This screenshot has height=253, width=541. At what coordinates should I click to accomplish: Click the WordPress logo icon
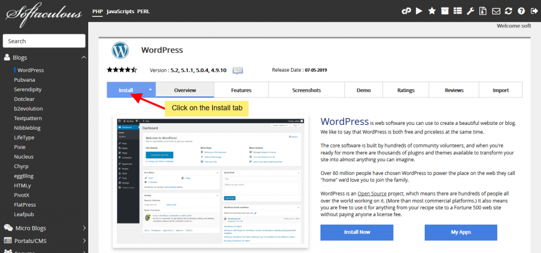pos(120,50)
